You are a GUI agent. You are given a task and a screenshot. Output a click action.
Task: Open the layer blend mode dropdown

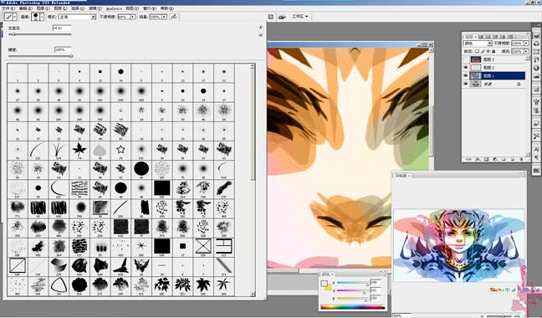(x=478, y=44)
